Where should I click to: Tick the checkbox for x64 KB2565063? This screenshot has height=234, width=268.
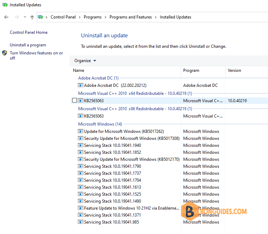tap(74, 100)
